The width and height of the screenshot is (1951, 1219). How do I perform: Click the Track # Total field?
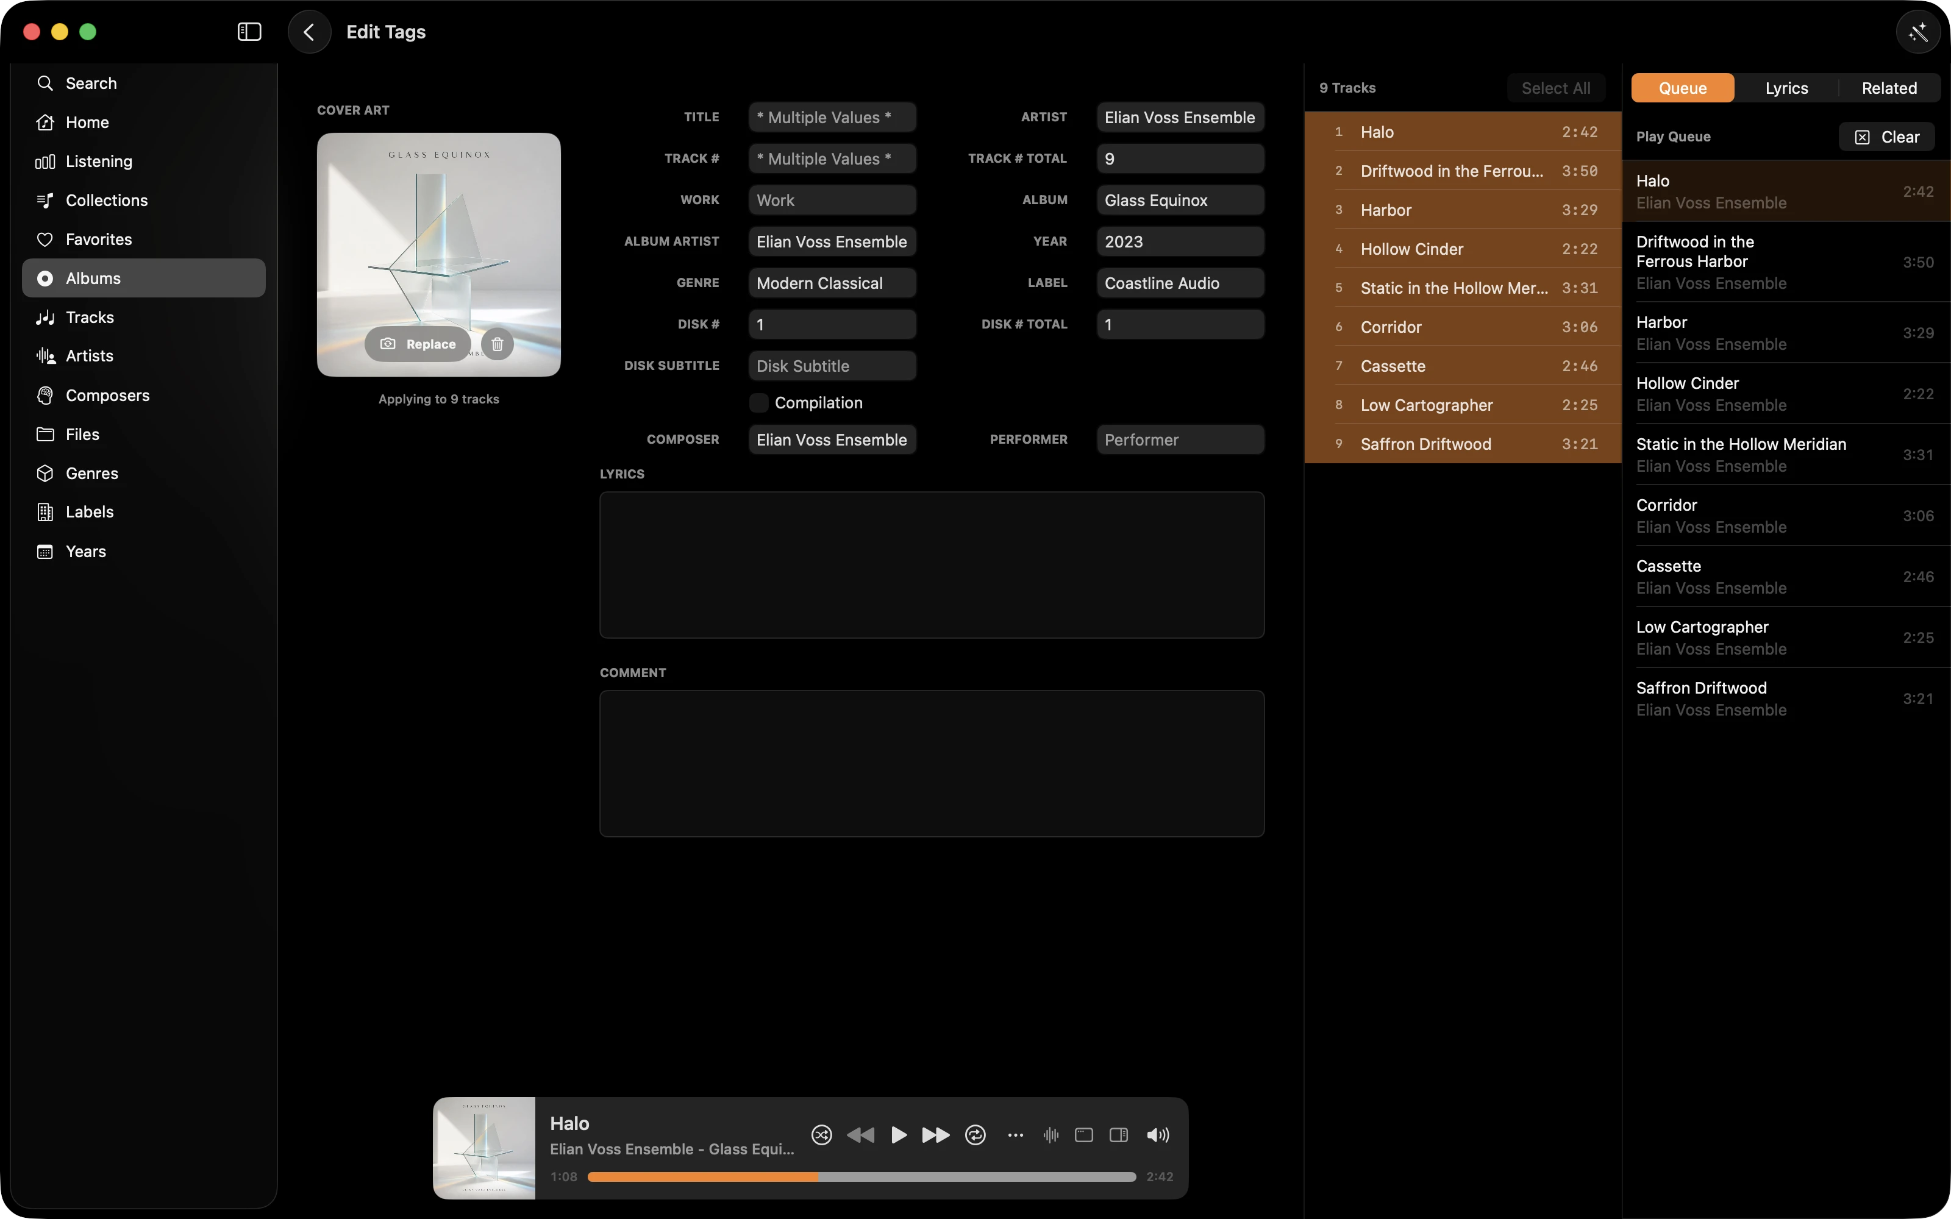[1180, 159]
